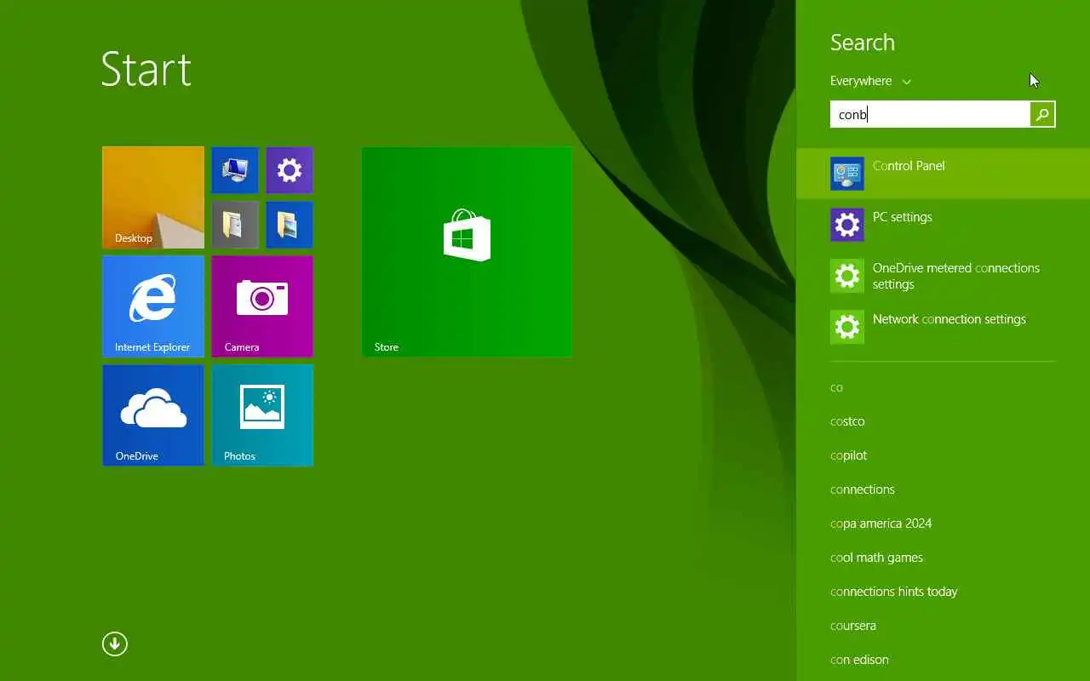Viewport: 1090px width, 681px height.
Task: Click the magnifier search button
Action: click(x=1042, y=114)
